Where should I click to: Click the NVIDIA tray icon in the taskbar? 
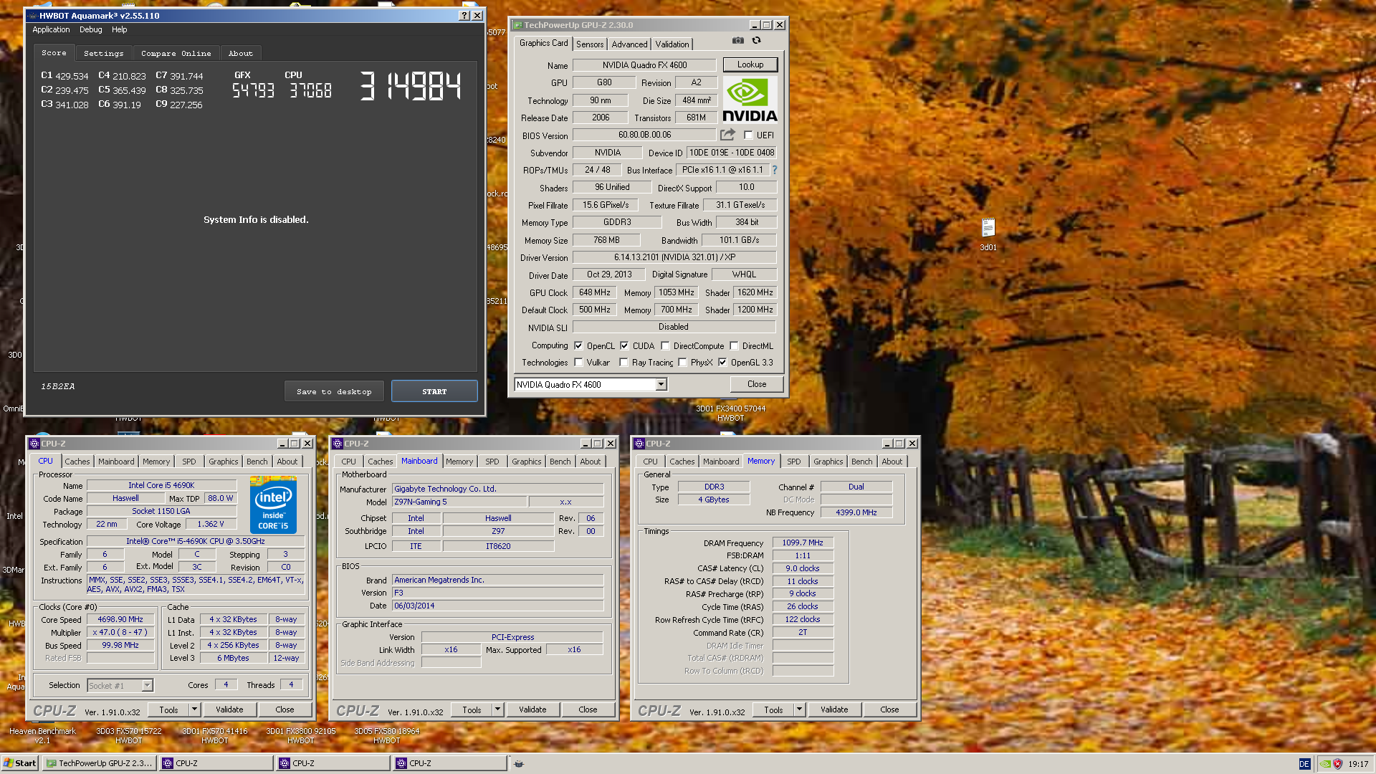tap(1326, 764)
